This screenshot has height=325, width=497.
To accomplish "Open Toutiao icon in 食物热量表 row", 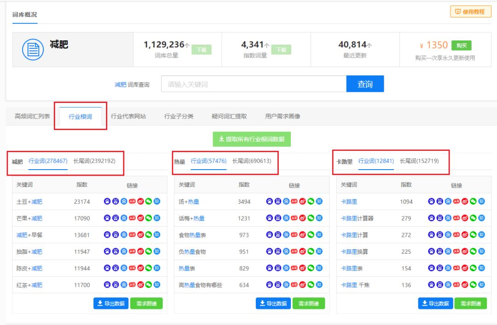I will (x=295, y=235).
